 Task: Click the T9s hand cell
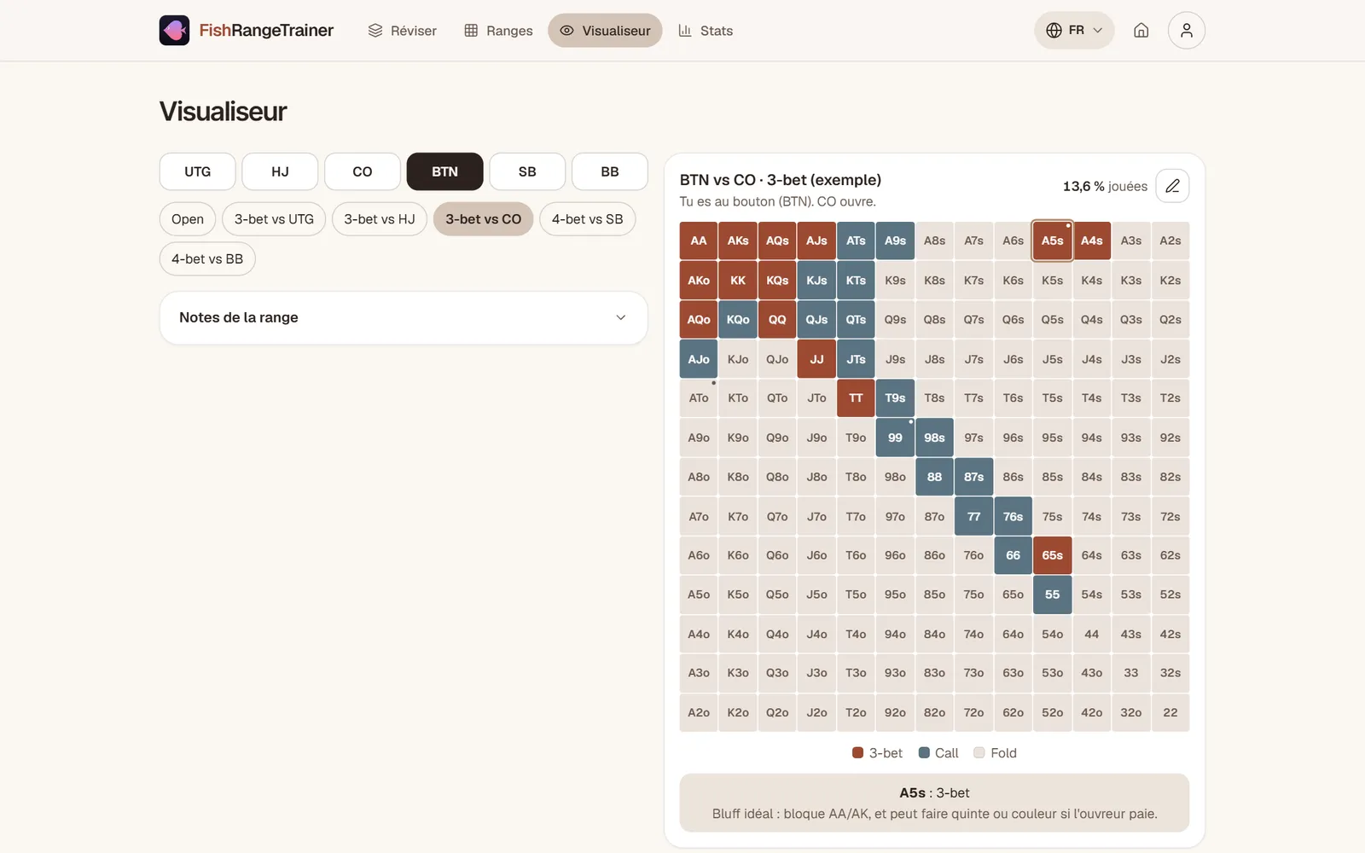click(x=895, y=398)
